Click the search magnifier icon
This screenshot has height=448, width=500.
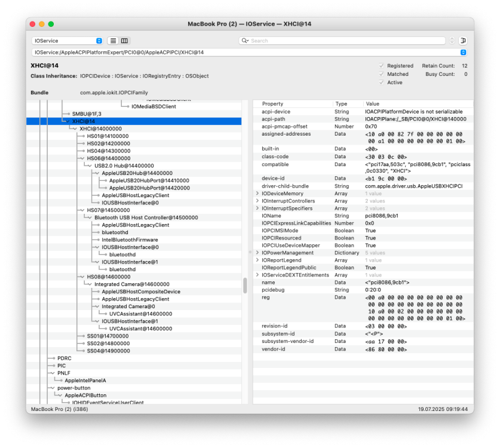tap(245, 41)
